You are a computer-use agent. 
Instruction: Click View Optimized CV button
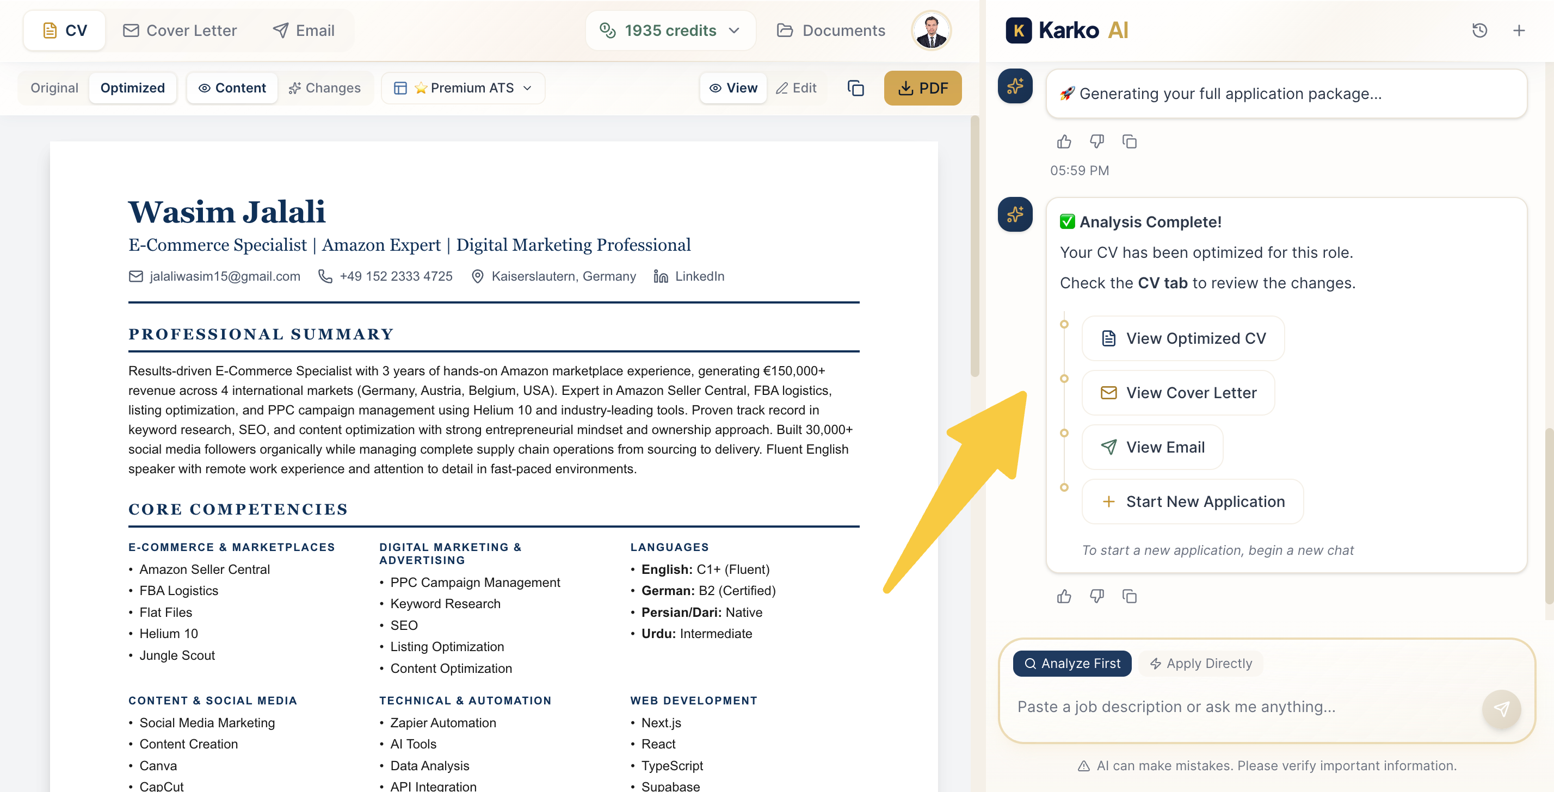pos(1182,338)
